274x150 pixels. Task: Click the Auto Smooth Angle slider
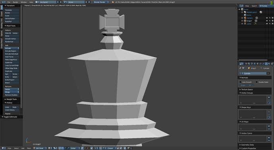[x=246, y=85]
